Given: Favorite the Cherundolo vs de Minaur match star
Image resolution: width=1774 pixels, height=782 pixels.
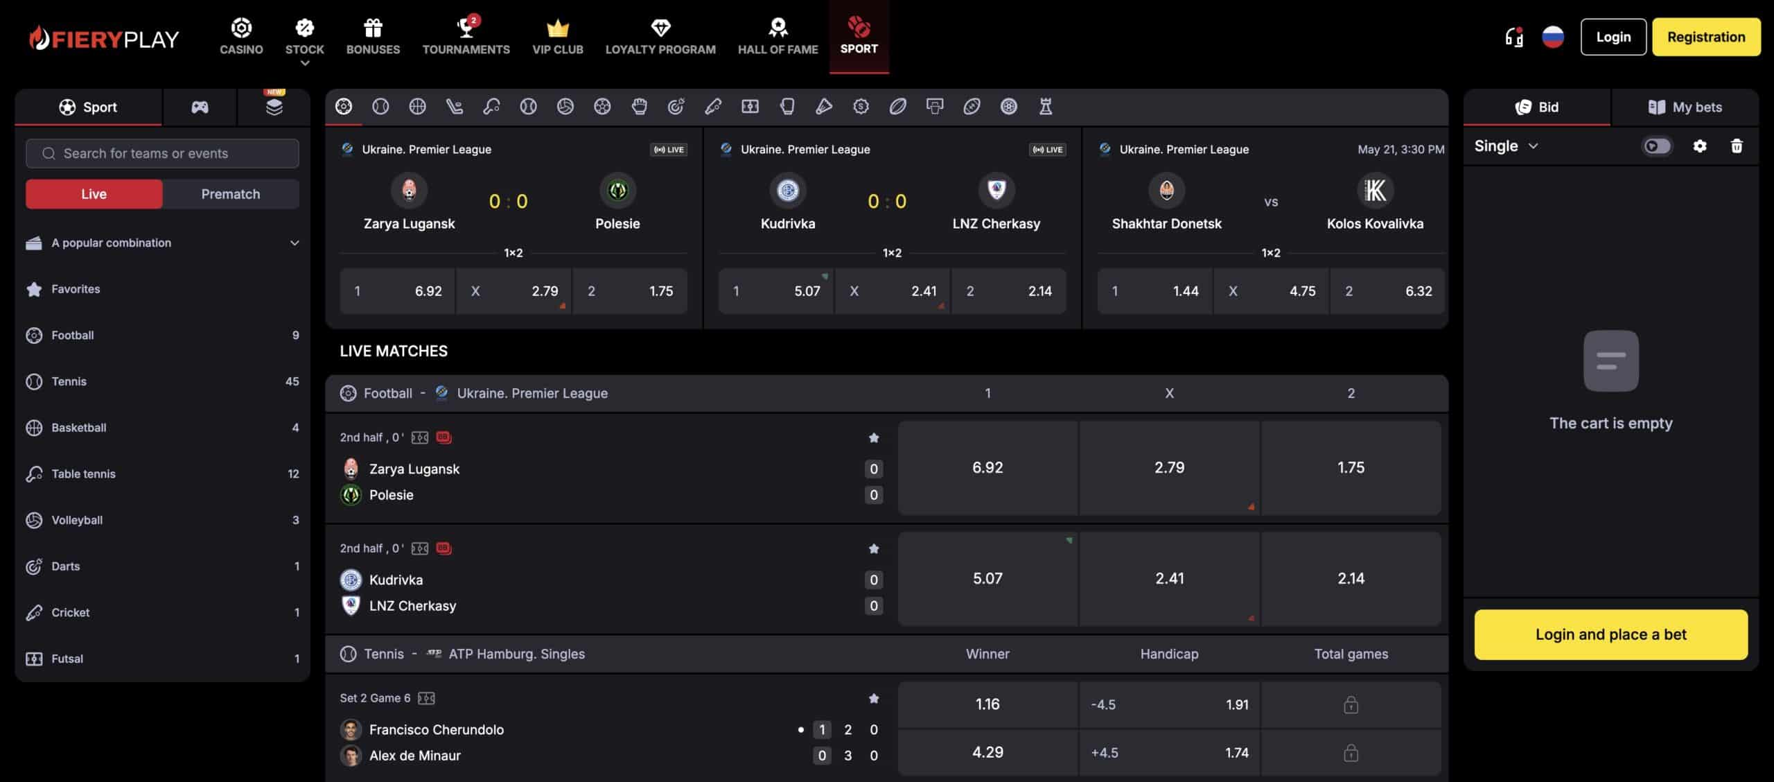Looking at the screenshot, I should tap(874, 698).
